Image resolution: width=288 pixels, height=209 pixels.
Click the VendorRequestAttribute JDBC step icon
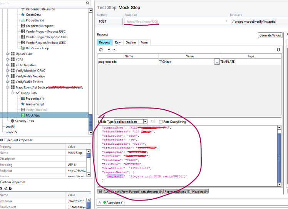click(23, 43)
